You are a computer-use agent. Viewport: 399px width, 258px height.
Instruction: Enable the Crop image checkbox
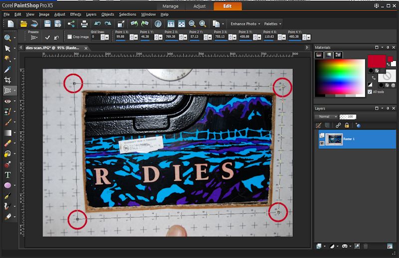tap(69, 37)
